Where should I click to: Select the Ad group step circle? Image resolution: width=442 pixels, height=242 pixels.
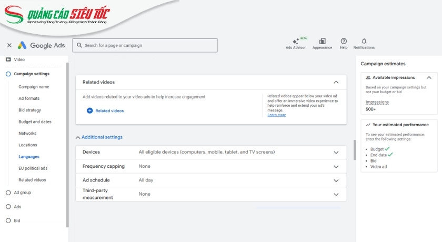[8, 193]
